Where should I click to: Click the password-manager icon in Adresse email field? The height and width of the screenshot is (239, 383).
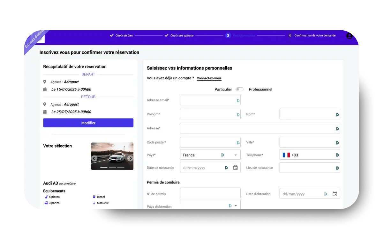238,100
